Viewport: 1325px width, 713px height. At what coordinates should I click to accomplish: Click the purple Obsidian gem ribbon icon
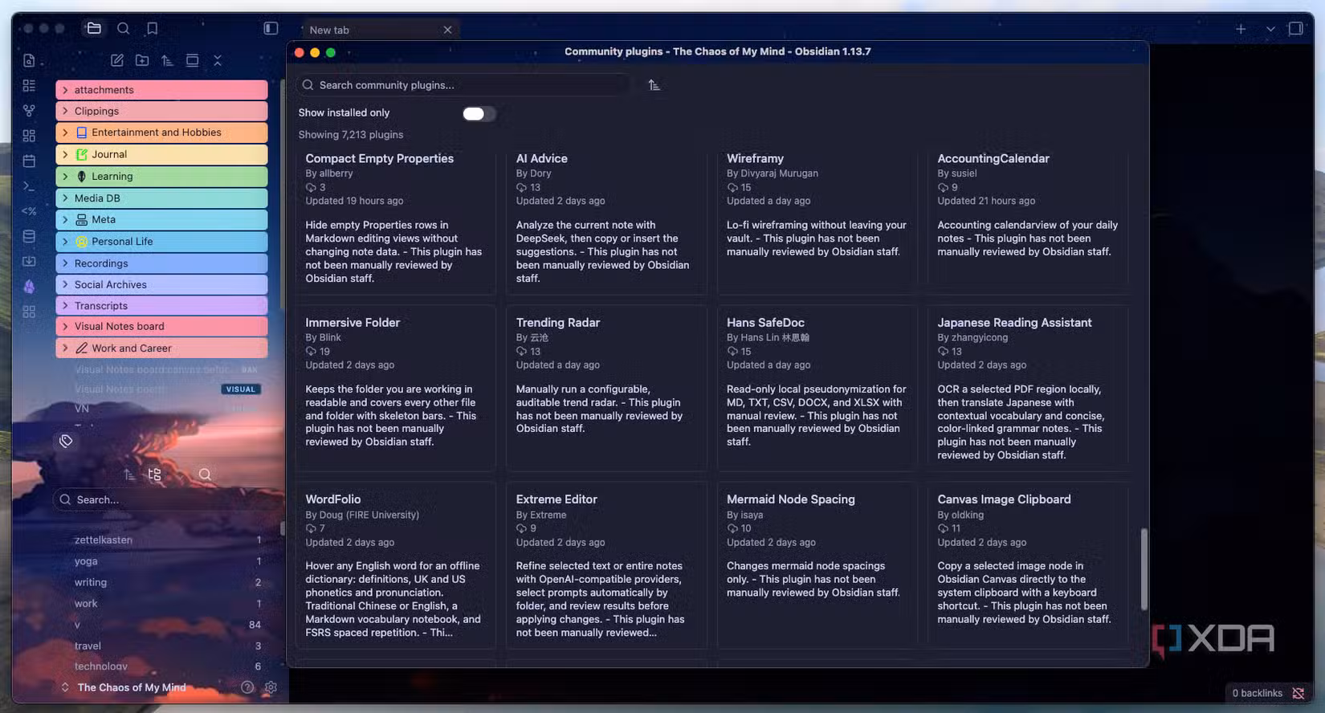pyautogui.click(x=29, y=287)
